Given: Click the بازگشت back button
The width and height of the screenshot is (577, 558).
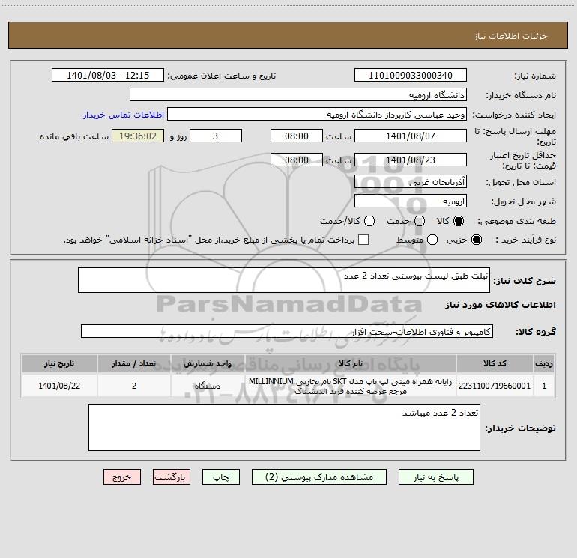Looking at the screenshot, I should coord(172,476).
